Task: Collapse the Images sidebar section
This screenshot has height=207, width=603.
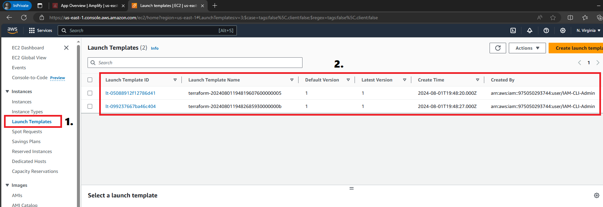Action: tap(7, 185)
